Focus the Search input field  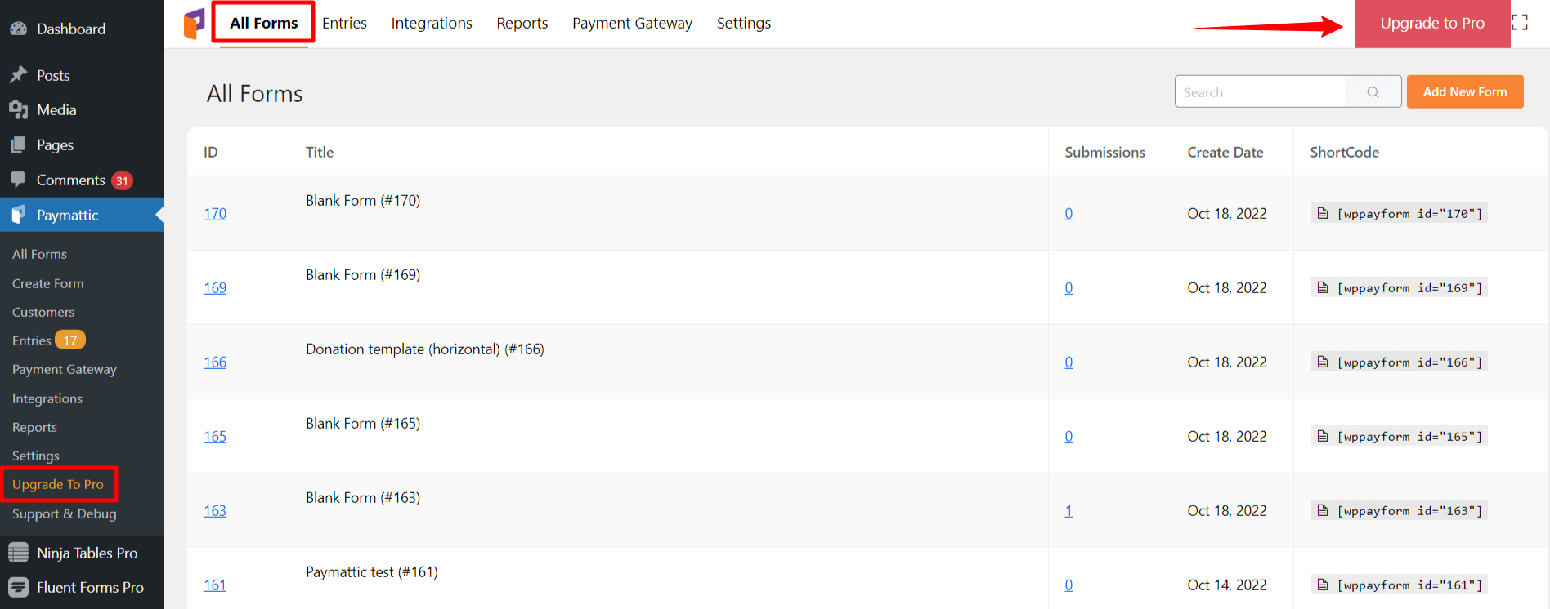coord(1261,92)
